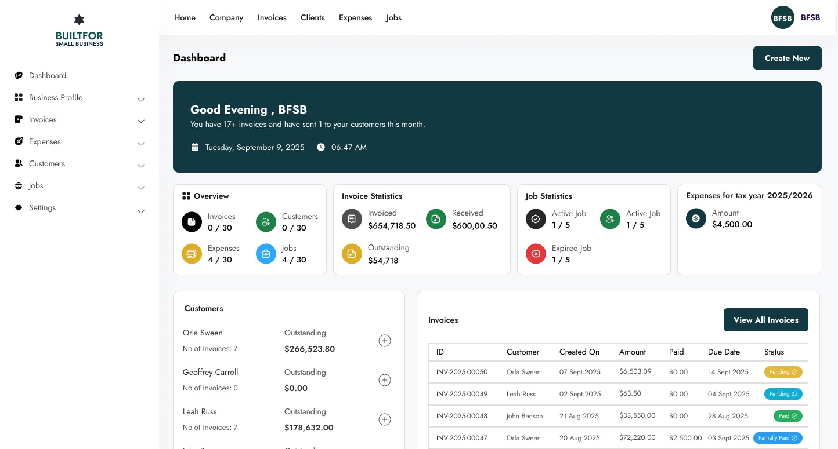838x449 pixels.
Task: Click the John Benson customer cell
Action: tap(525, 416)
